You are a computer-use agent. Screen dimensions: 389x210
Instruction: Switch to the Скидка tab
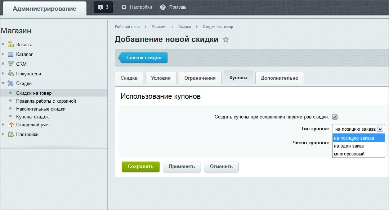pyautogui.click(x=129, y=78)
